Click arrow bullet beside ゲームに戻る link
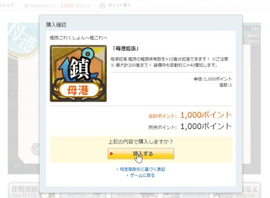This screenshot has width=270, height=198. (x=128, y=175)
